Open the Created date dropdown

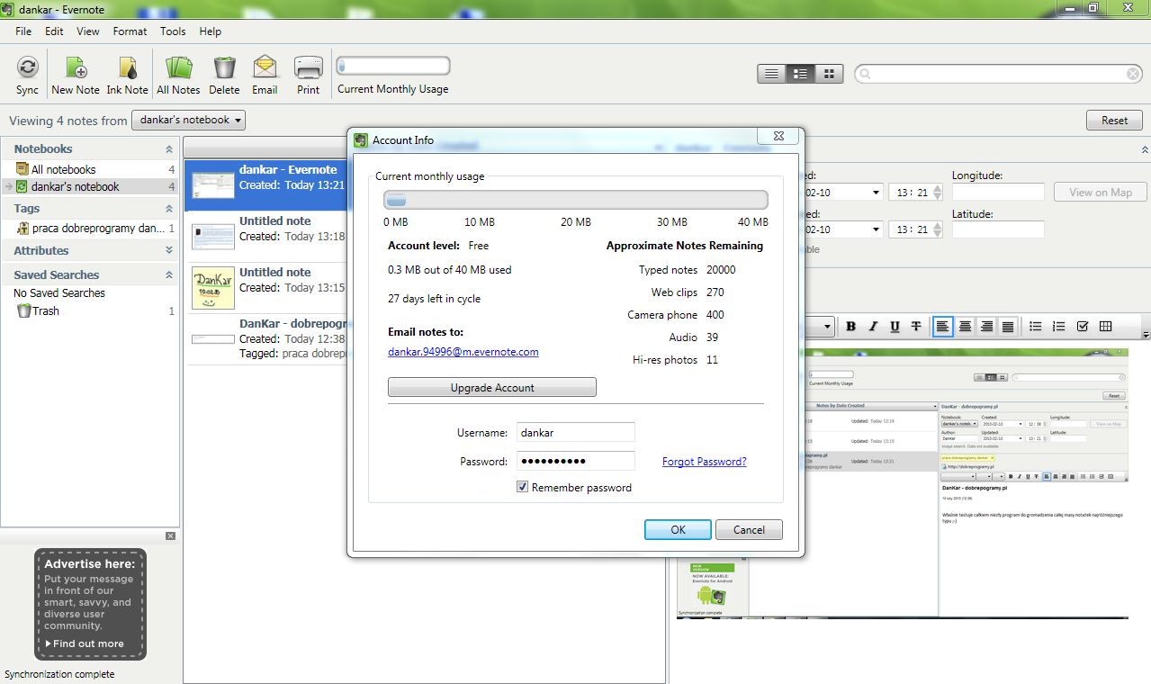click(x=877, y=192)
